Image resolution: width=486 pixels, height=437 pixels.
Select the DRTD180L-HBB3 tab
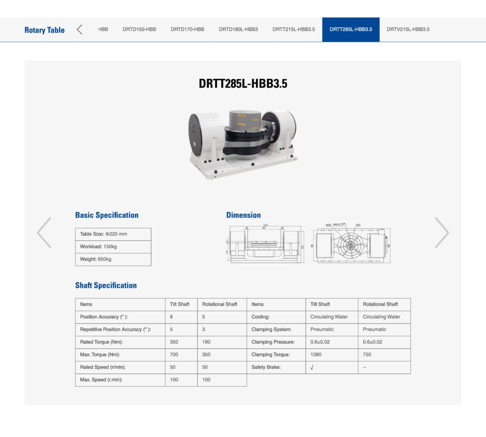238,29
